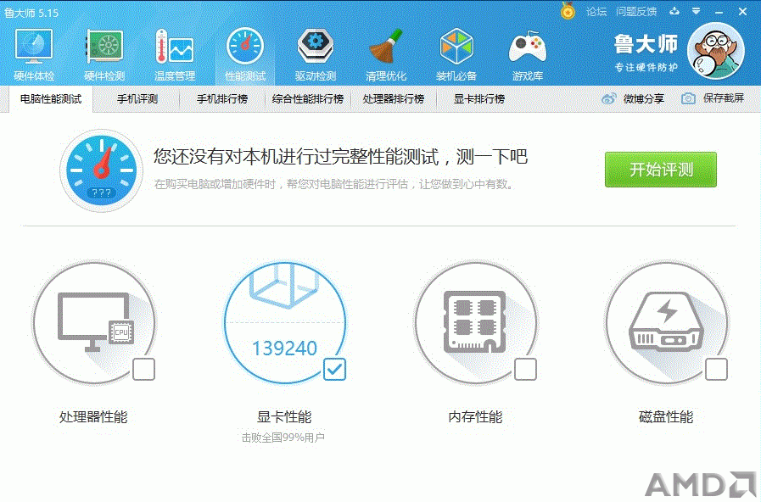The width and height of the screenshot is (761, 502).
Task: Click the green 开始评测 button
Action: tap(661, 170)
